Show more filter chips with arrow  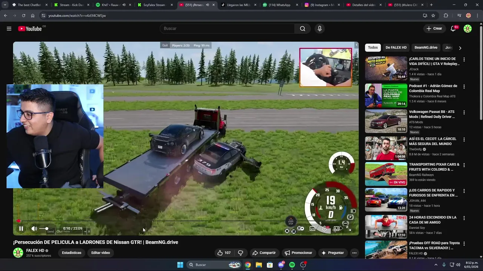[x=460, y=48]
